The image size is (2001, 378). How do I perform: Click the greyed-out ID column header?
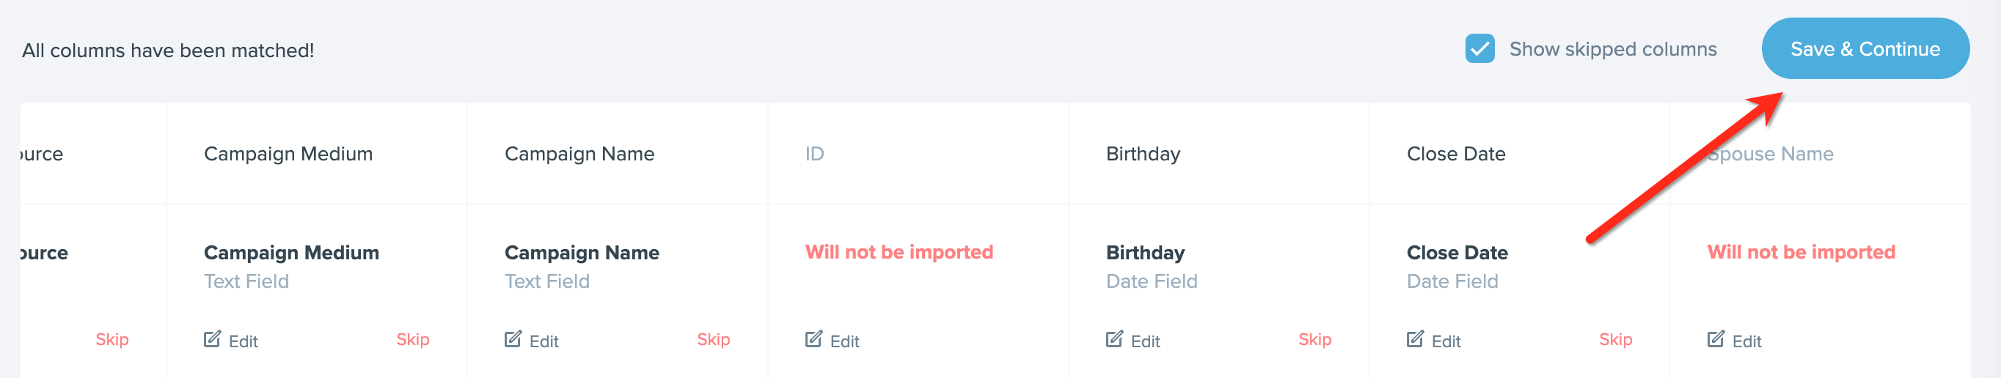pyautogui.click(x=814, y=154)
